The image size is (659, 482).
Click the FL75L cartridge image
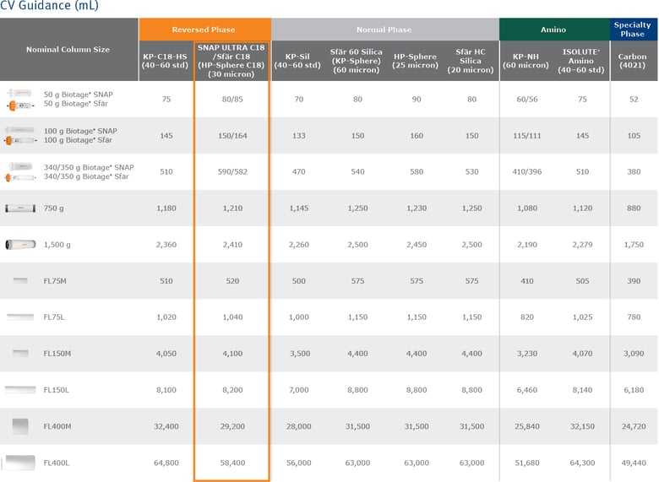tap(20, 317)
